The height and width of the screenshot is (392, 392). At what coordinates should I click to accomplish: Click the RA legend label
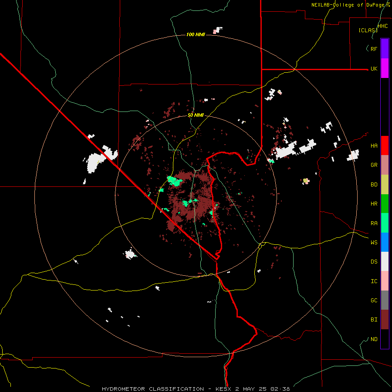374,223
